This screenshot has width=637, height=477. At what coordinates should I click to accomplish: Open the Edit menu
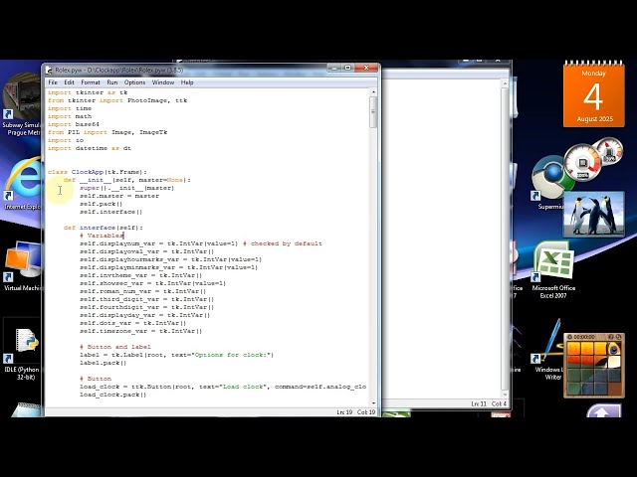pyautogui.click(x=69, y=82)
